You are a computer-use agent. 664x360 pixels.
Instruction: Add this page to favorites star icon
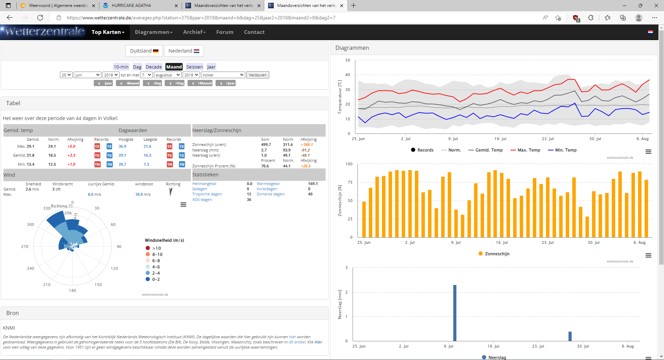[x=558, y=18]
